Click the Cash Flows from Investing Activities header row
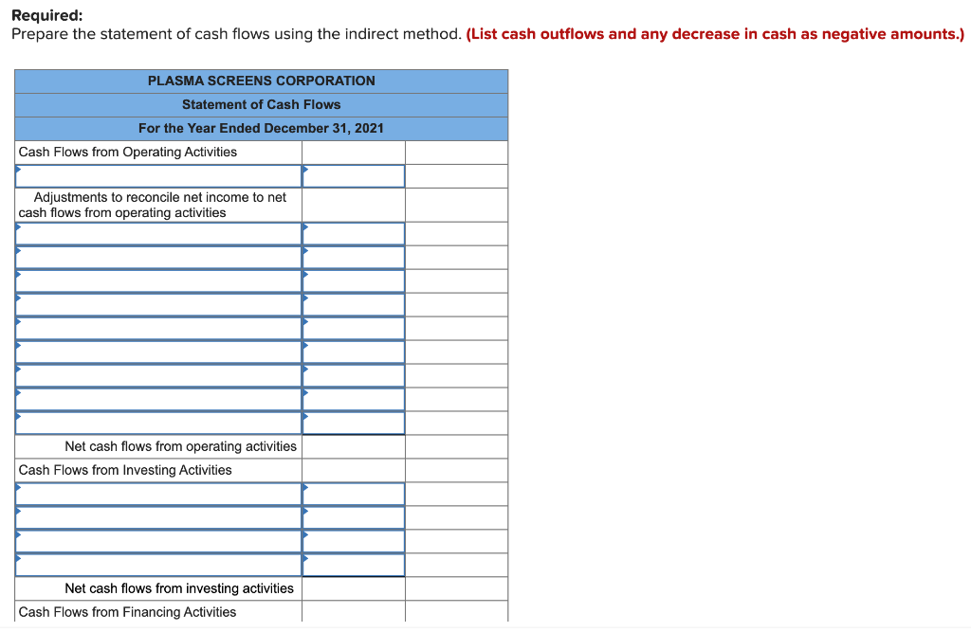Image resolution: width=971 pixels, height=632 pixels. tap(157, 470)
